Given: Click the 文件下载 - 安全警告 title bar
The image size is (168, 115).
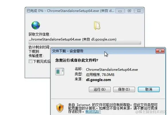Looking at the screenshot, I should (x=103, y=51).
